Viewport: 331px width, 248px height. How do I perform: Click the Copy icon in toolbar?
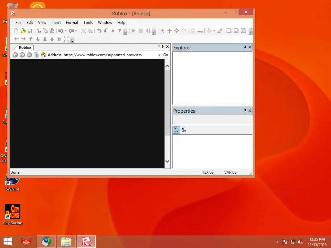pos(45,31)
